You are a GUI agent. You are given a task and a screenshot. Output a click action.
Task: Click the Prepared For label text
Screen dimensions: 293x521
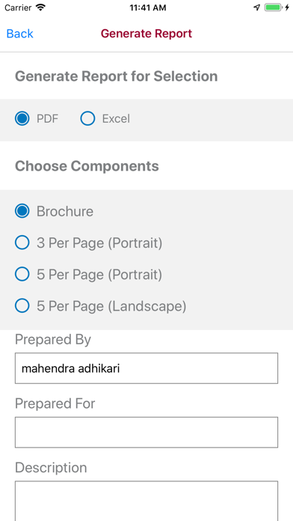click(55, 403)
